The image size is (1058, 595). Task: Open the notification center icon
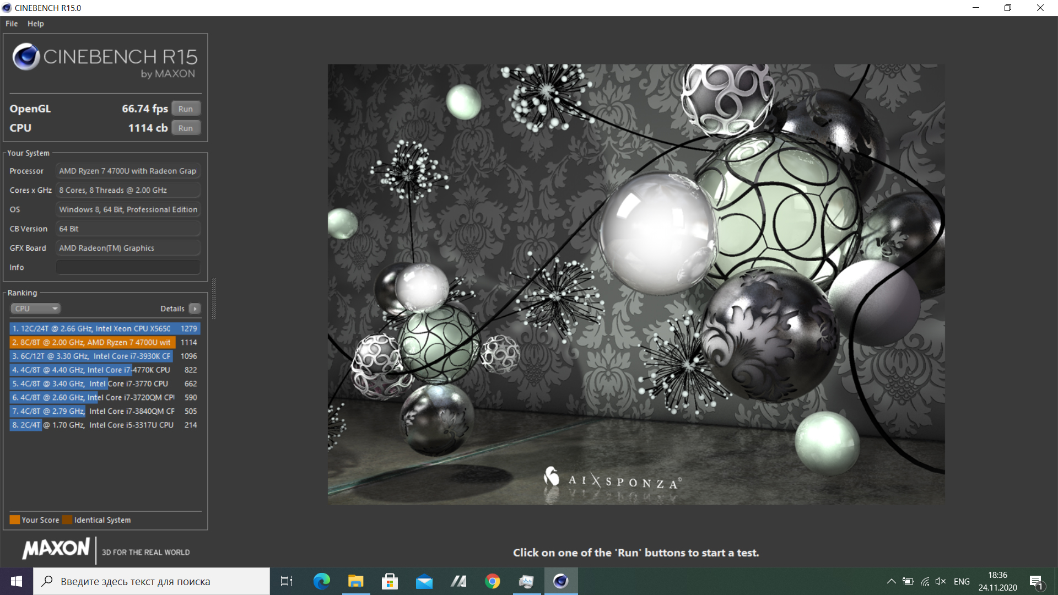coord(1036,581)
